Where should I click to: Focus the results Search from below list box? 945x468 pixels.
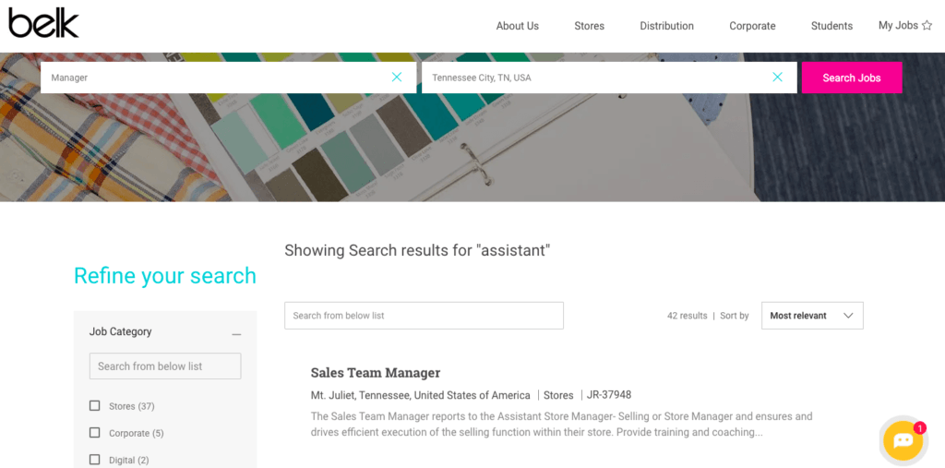pyautogui.click(x=424, y=316)
